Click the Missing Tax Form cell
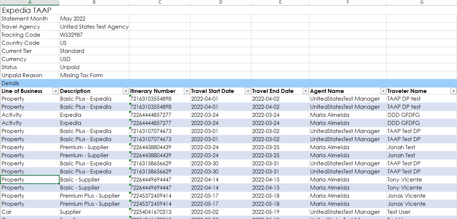 pos(94,75)
